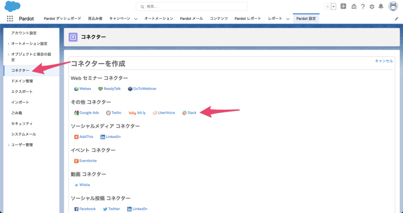The width and height of the screenshot is (403, 213).
Task: Click the Pardot app name label
Action: 26,19
